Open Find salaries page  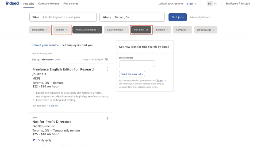[71, 3]
